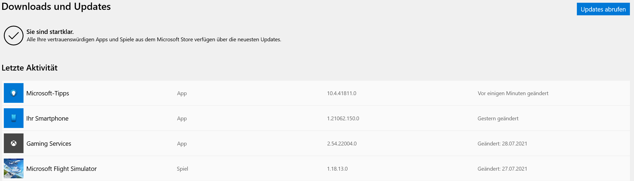The width and height of the screenshot is (634, 181).
Task: Select the Ihr Smartphone app name
Action: coord(47,118)
